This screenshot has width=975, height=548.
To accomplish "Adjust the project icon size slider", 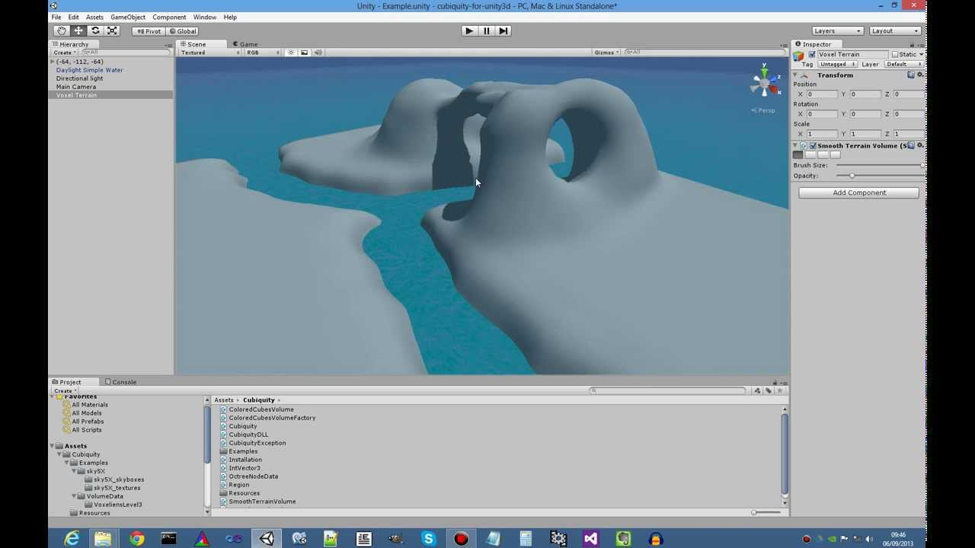I will 766,512.
